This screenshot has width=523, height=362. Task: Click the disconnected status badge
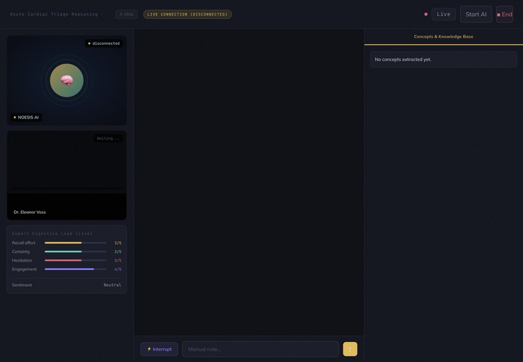[x=104, y=43]
